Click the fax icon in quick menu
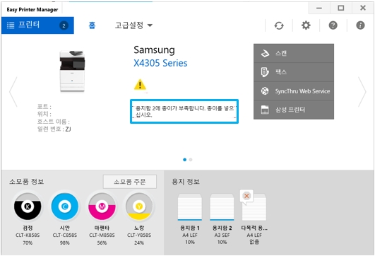 click(265, 72)
